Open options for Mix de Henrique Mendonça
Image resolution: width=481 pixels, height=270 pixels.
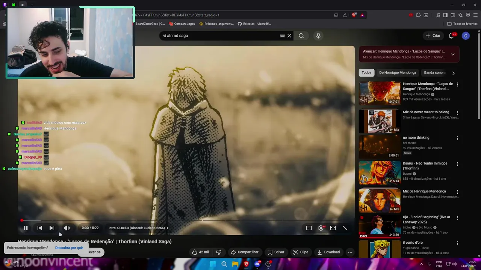[457, 192]
